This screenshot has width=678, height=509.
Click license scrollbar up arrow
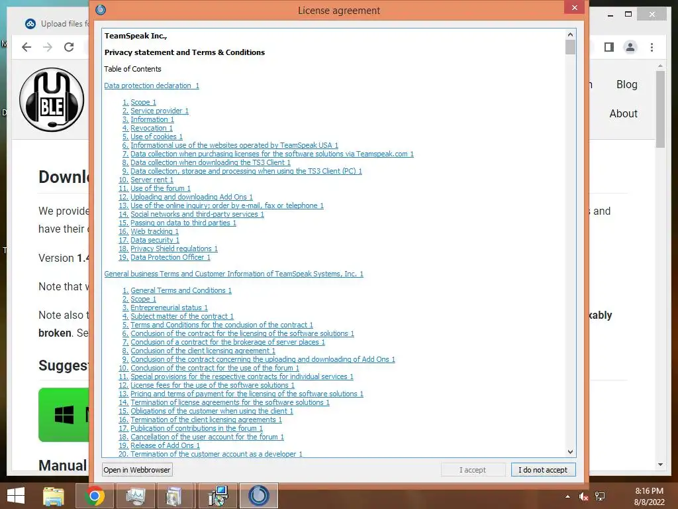pos(570,34)
